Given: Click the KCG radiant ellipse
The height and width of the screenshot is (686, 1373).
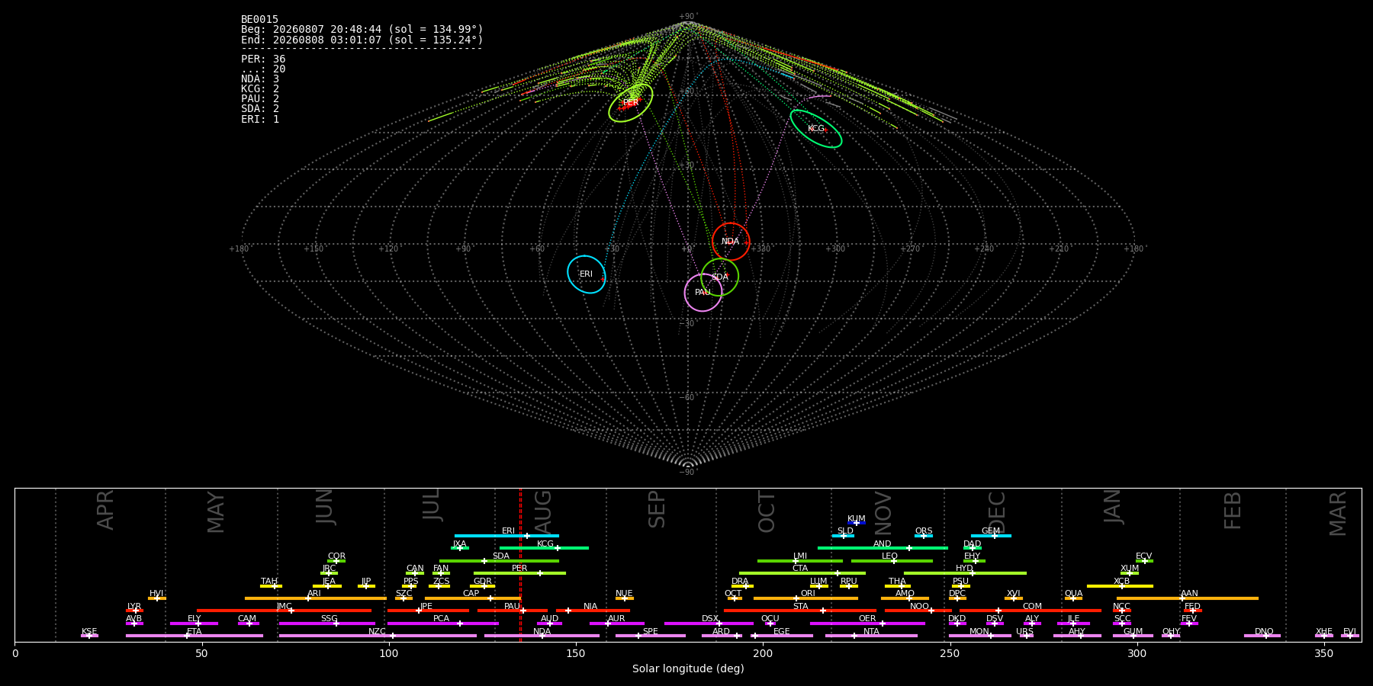Looking at the screenshot, I should 816,129.
